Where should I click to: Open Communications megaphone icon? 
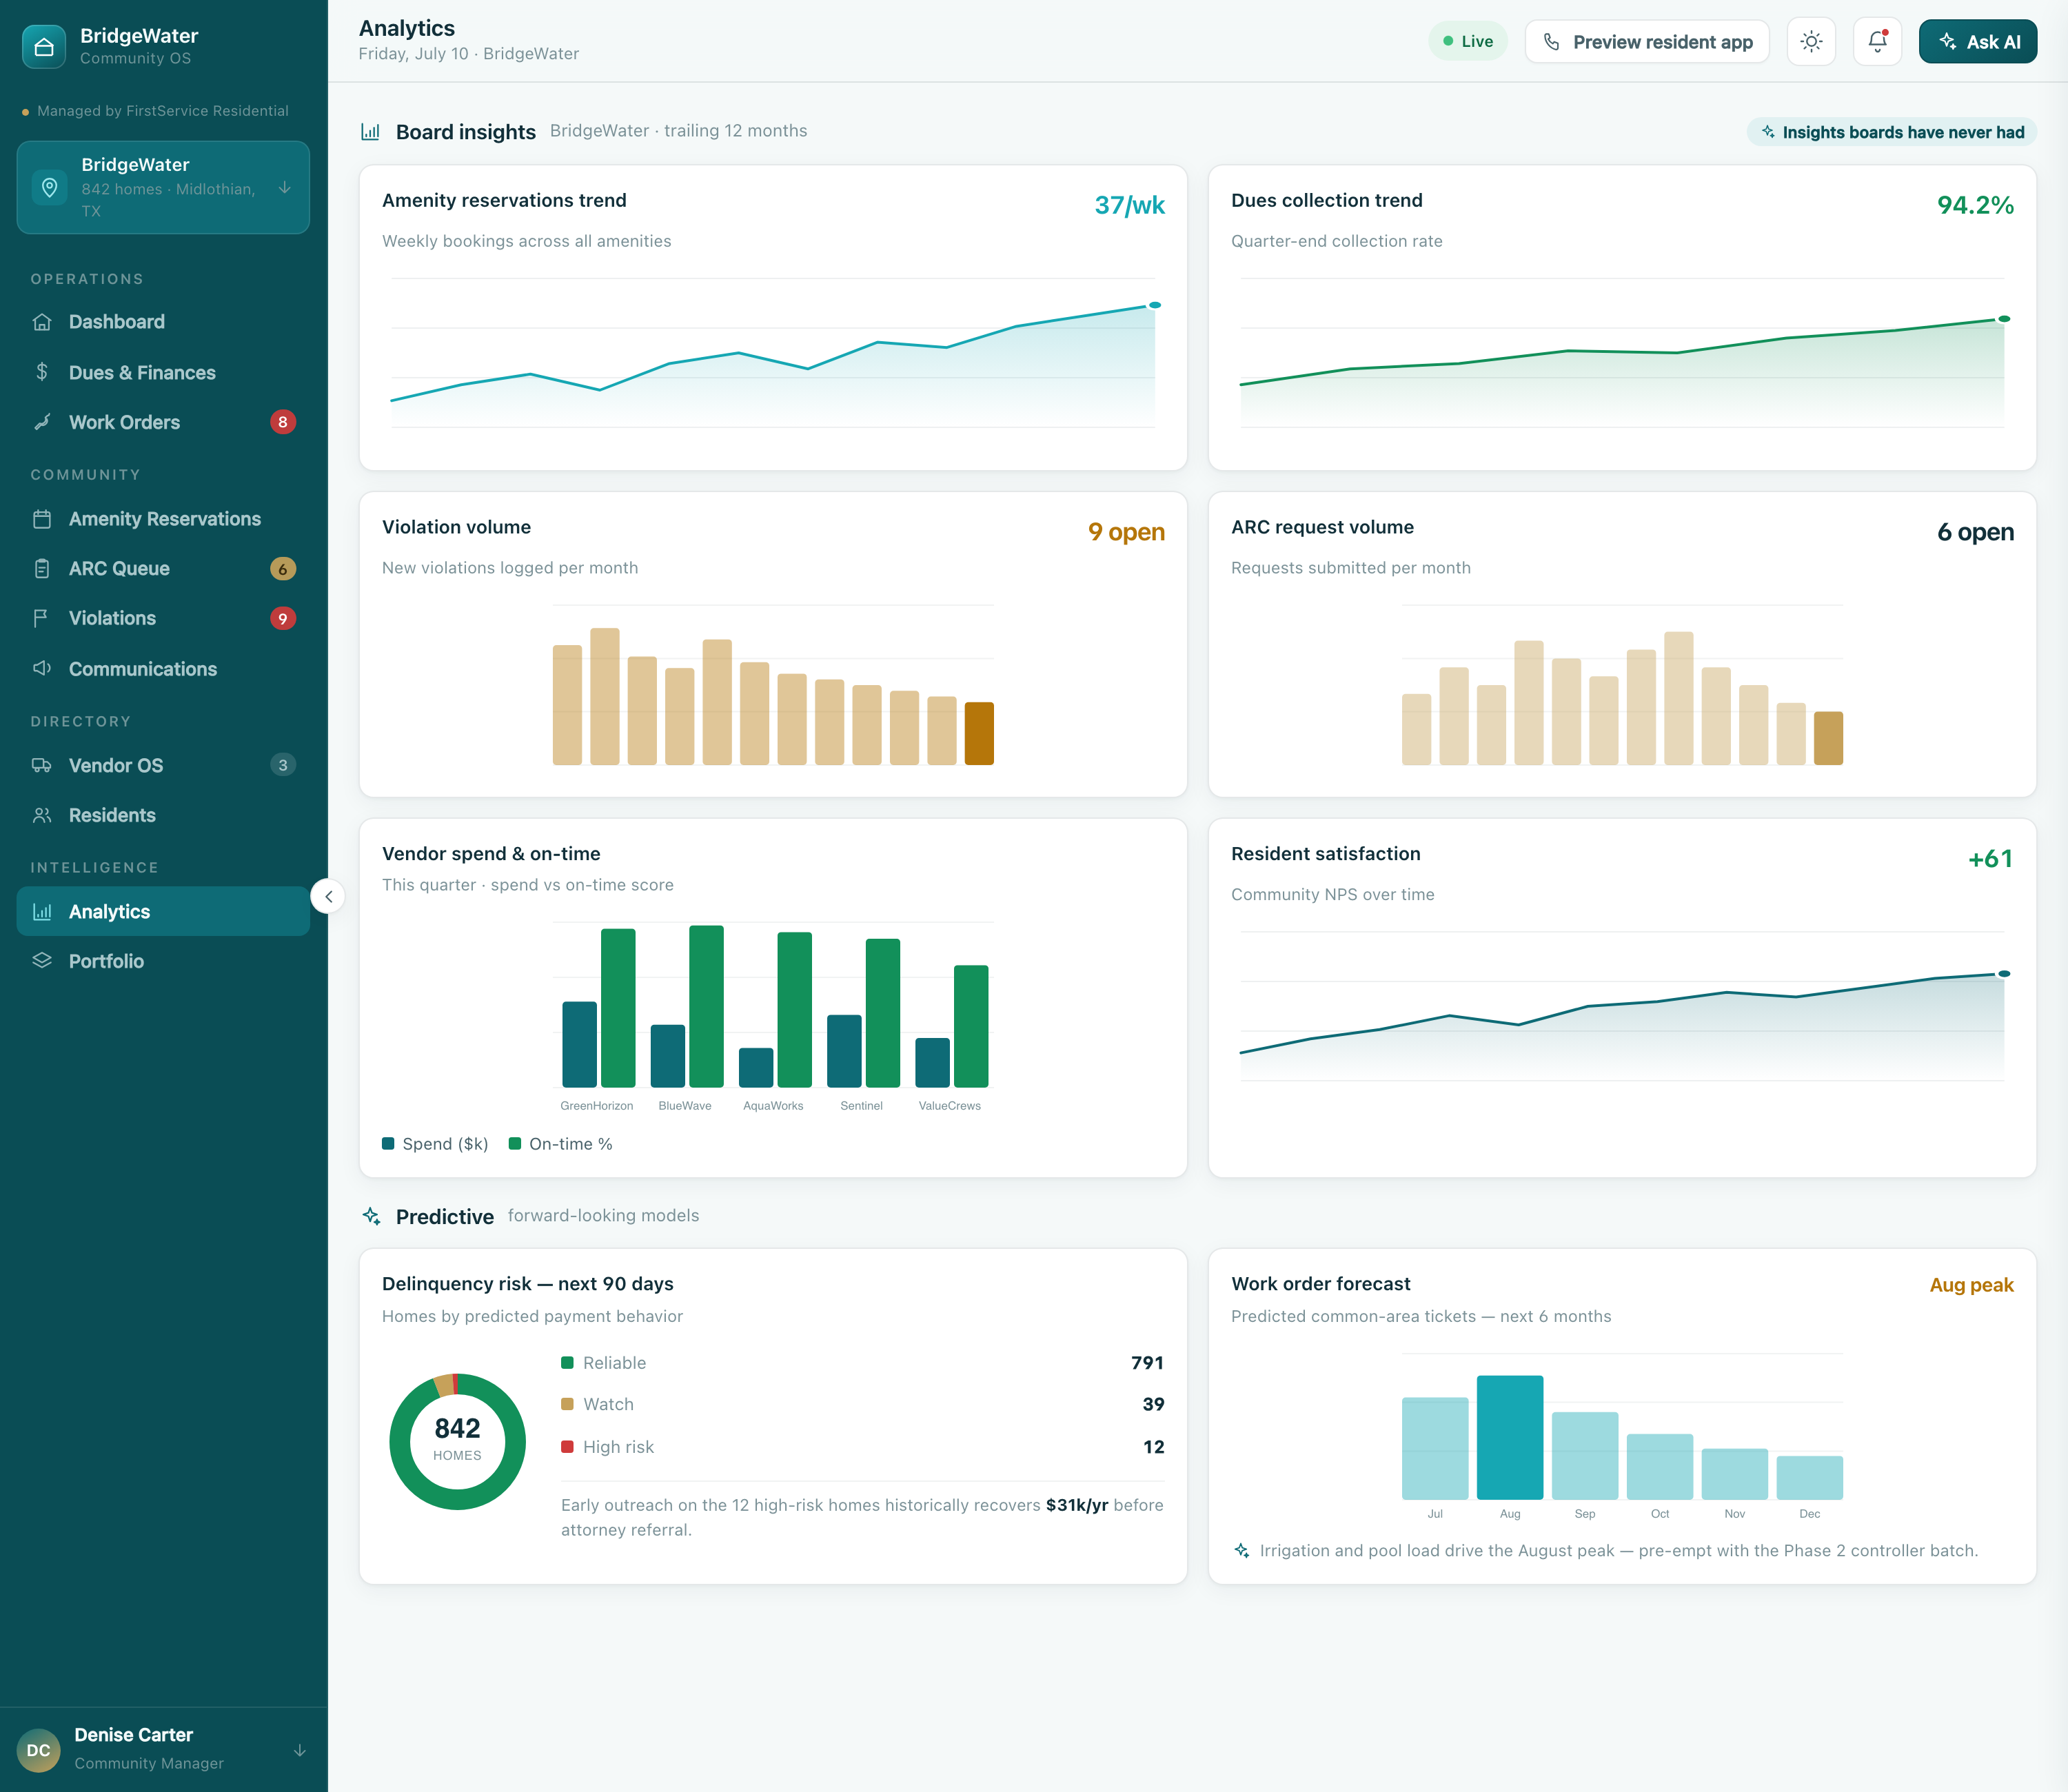tap(42, 668)
